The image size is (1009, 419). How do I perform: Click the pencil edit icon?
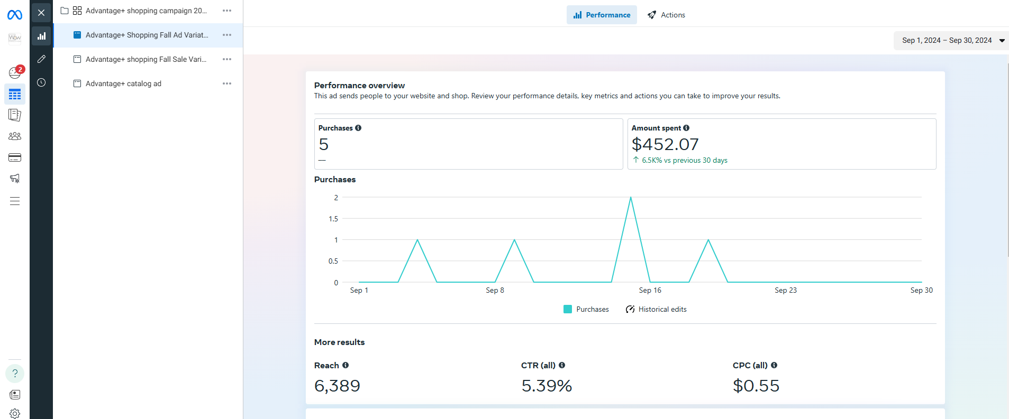pyautogui.click(x=41, y=59)
